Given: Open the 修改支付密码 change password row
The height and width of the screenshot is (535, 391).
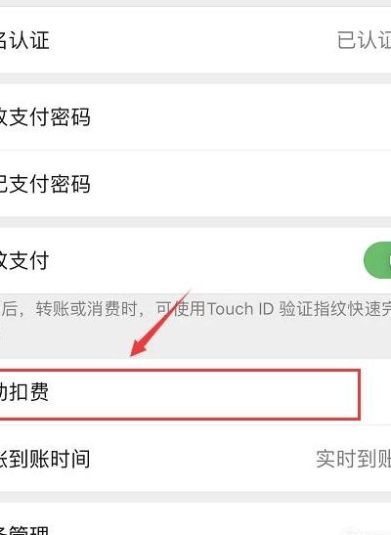Looking at the screenshot, I should [195, 116].
